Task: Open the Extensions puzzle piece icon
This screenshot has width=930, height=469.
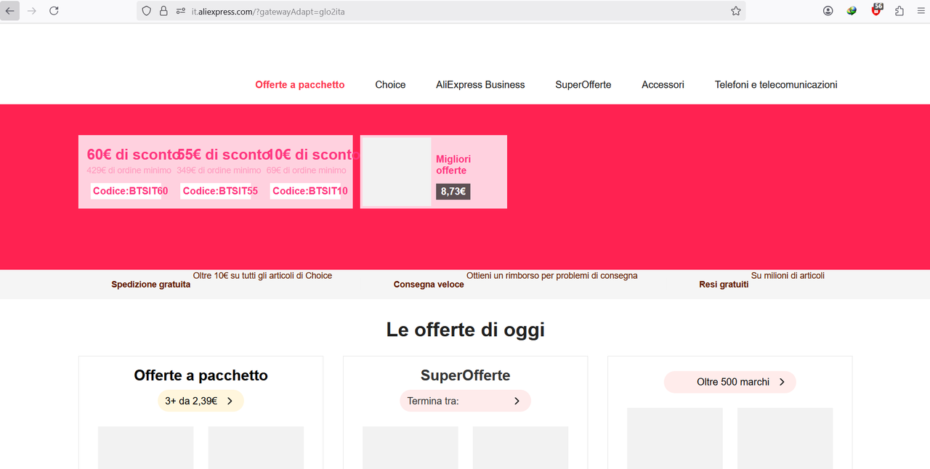Action: 899,11
